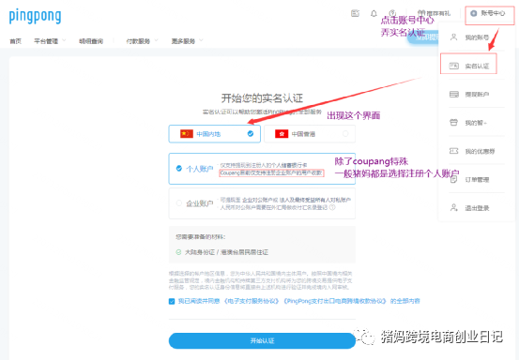Click the card icon beside 提现账户
The height and width of the screenshot is (360, 519).
coord(454,94)
